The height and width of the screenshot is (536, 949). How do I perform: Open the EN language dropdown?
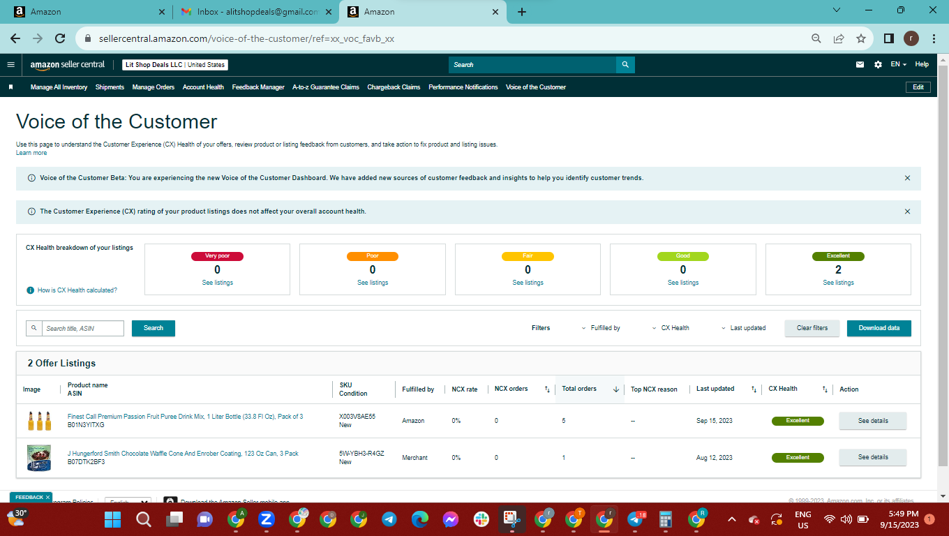898,65
